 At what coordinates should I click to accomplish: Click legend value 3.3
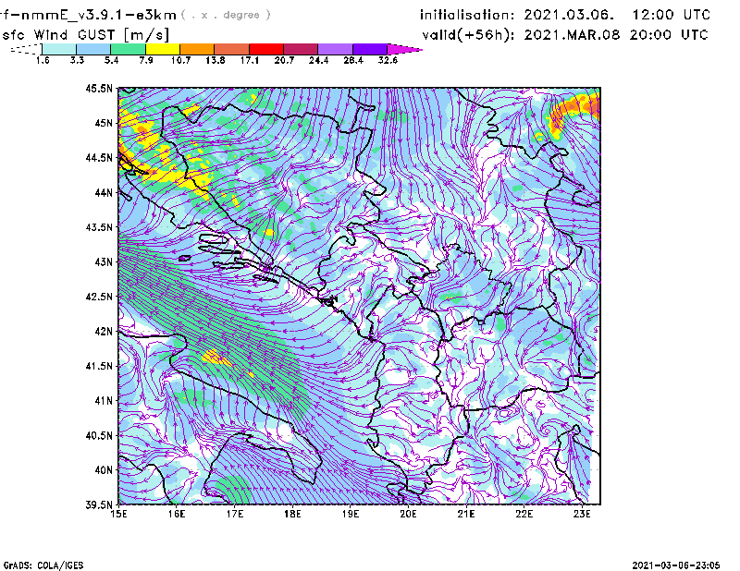[x=77, y=60]
